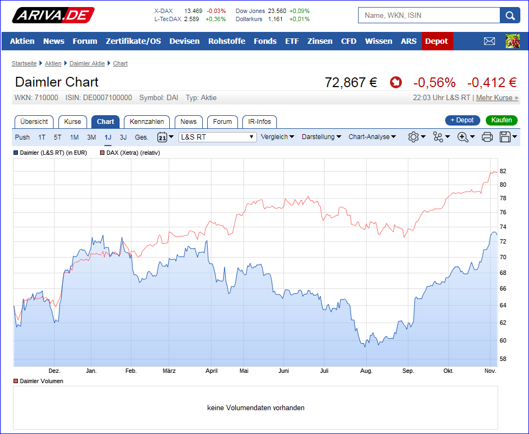Select the 1M time range
Image resolution: width=529 pixels, height=434 pixels.
pos(74,137)
